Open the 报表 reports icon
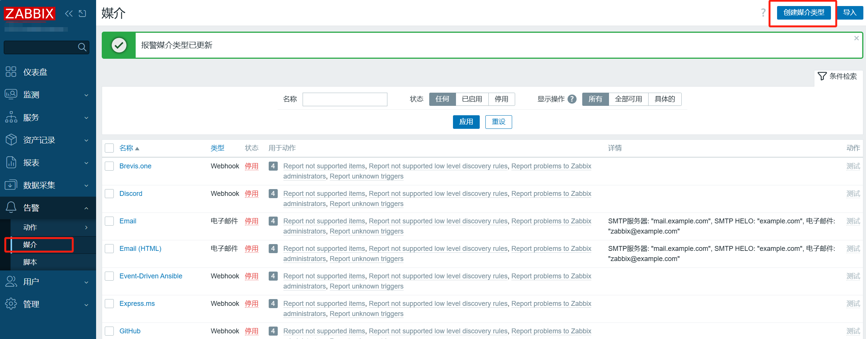 click(x=11, y=162)
